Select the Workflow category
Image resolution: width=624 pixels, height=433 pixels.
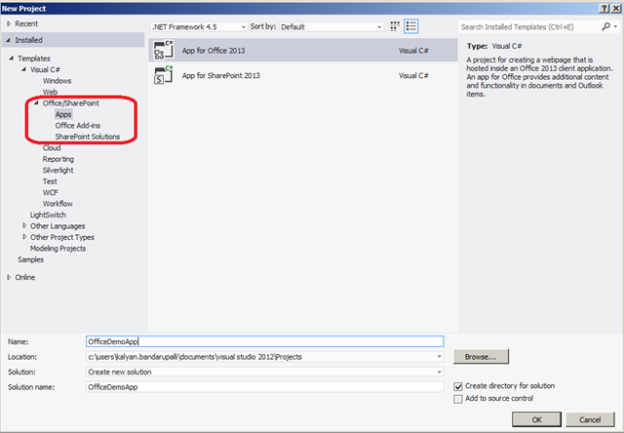[x=58, y=204]
